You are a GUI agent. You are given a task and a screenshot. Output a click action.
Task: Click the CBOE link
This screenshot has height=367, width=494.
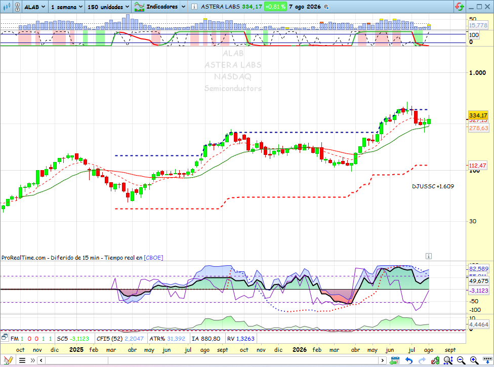153,258
